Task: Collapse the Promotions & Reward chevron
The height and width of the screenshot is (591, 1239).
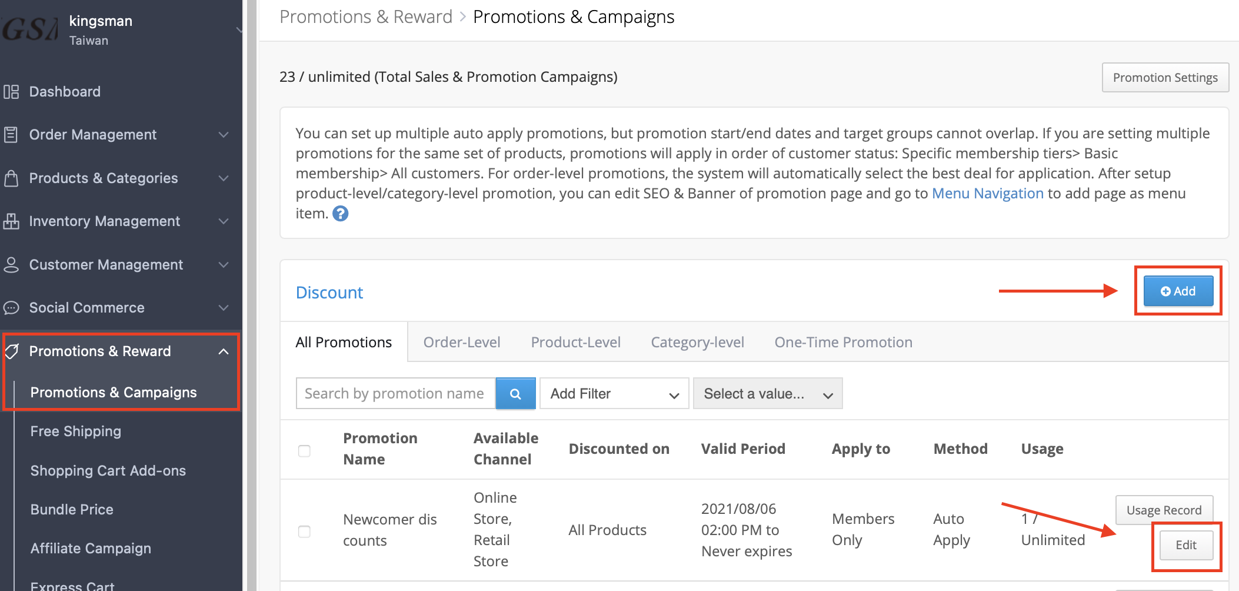Action: pyautogui.click(x=224, y=351)
